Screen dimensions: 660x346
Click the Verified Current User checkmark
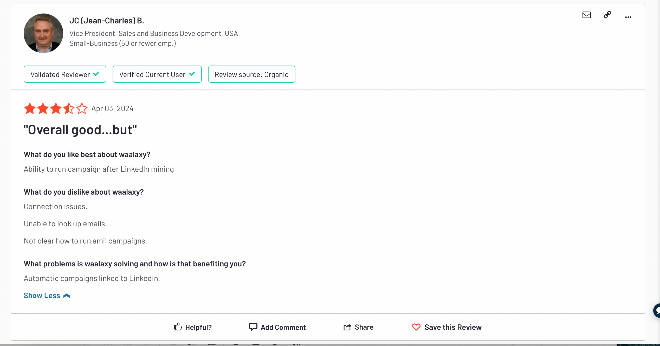192,74
